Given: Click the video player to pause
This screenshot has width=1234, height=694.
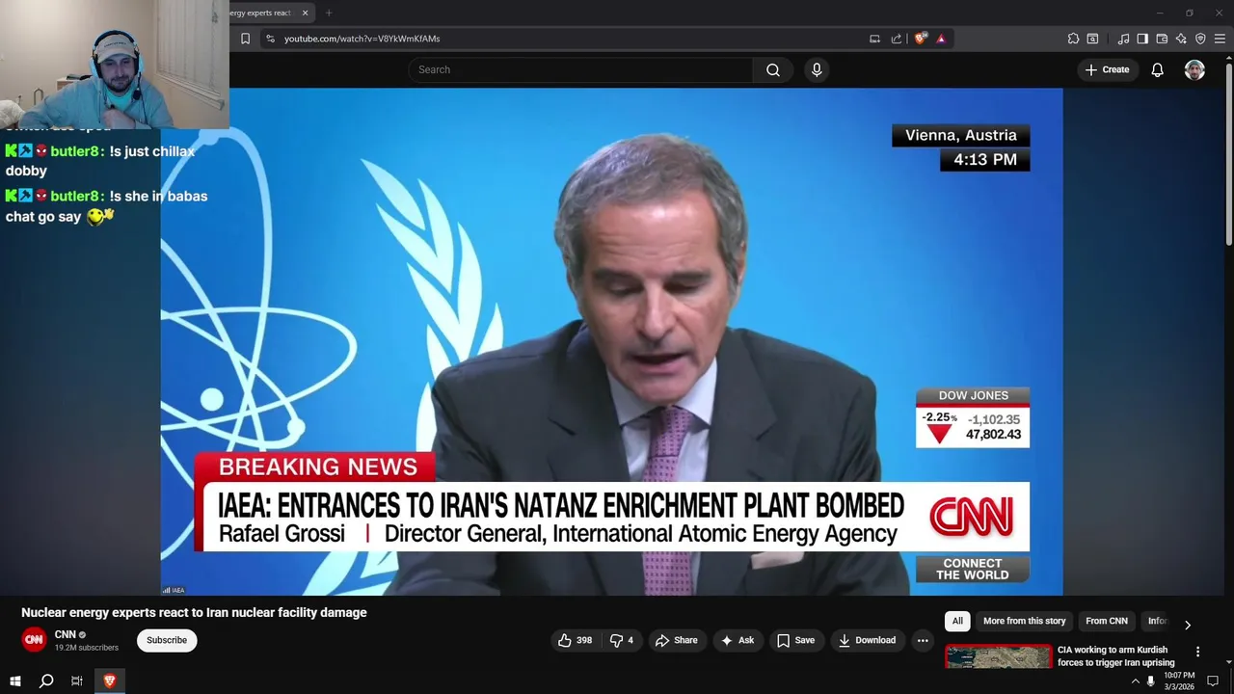Looking at the screenshot, I should click(611, 341).
